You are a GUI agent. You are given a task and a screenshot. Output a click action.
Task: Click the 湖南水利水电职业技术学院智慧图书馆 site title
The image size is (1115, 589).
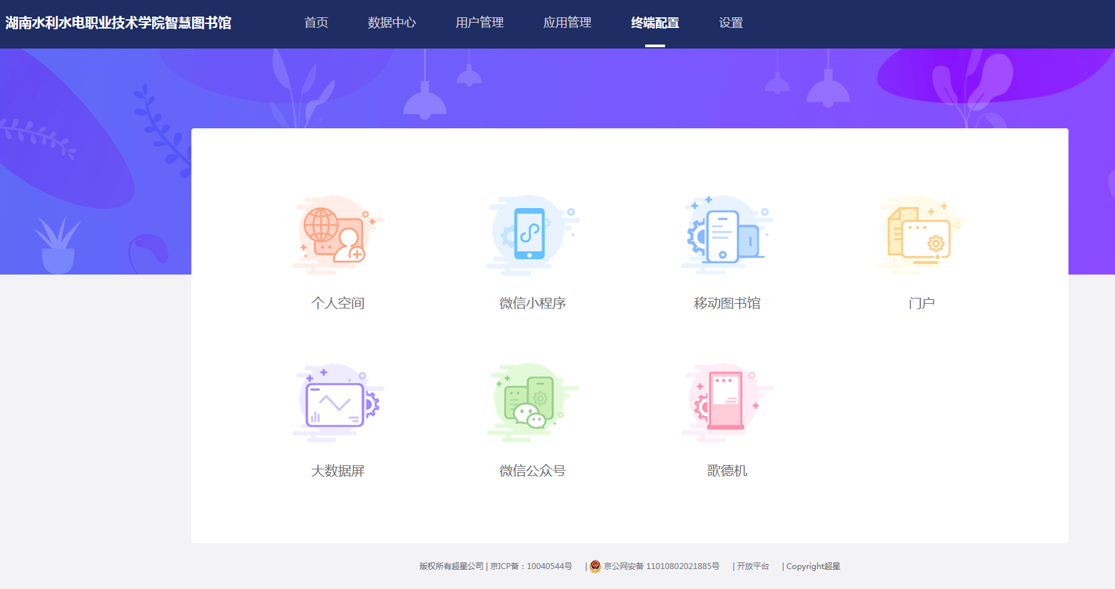[x=118, y=23]
